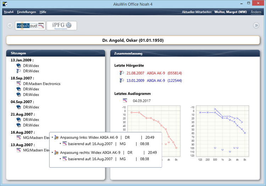Click the audiogram icon next to 04.09.2017

pyautogui.click(x=125, y=101)
